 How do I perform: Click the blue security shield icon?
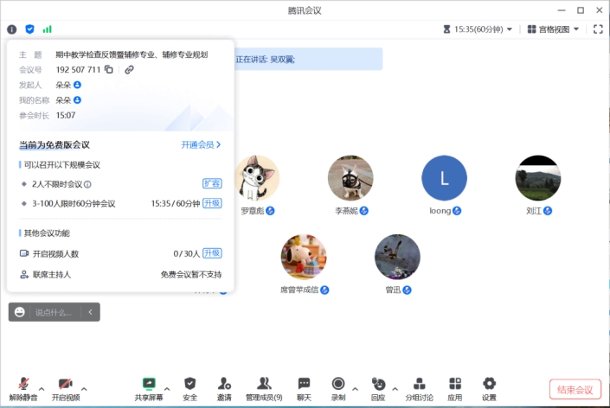pyautogui.click(x=29, y=29)
